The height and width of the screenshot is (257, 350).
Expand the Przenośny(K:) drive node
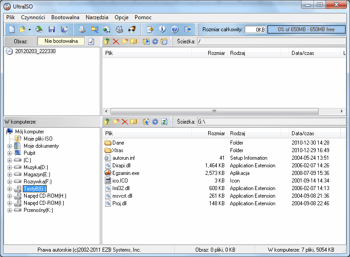pyautogui.click(x=9, y=210)
